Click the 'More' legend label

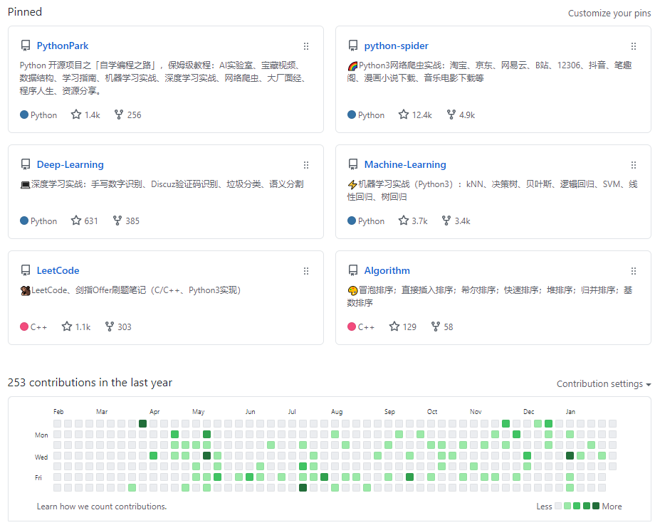point(612,507)
